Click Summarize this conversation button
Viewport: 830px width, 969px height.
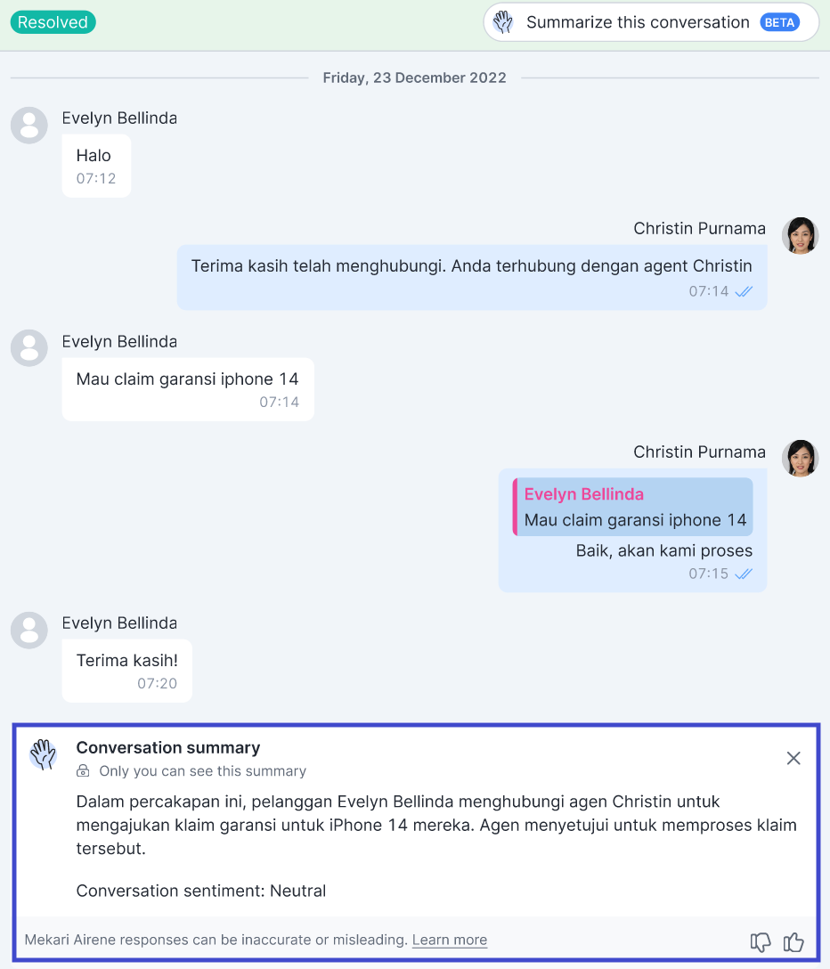click(651, 22)
